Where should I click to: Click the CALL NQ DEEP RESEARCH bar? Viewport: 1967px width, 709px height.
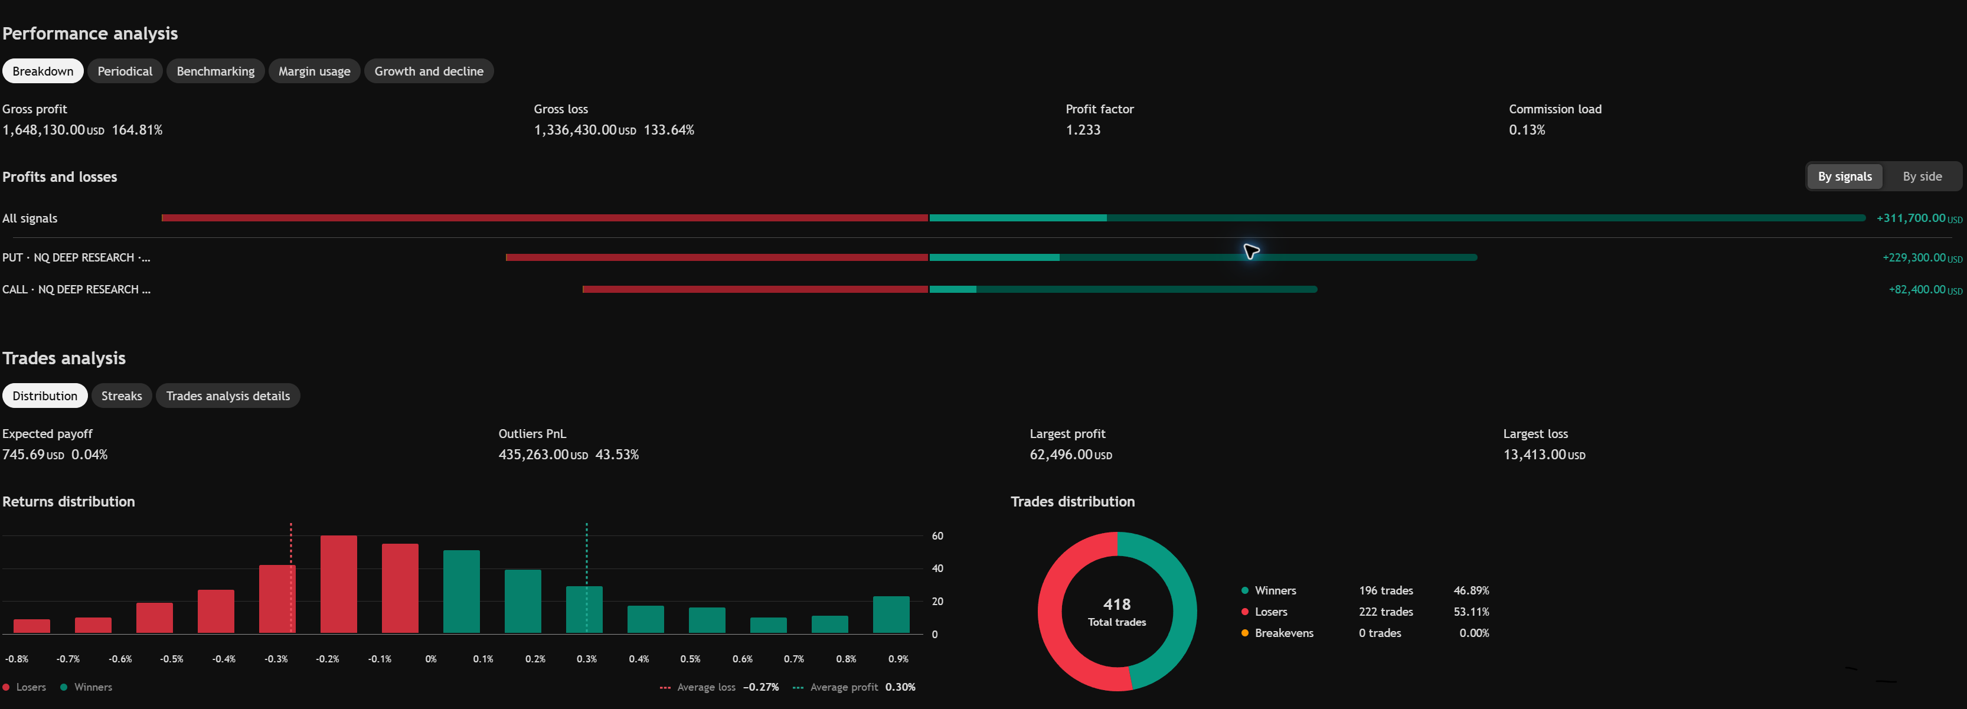click(949, 289)
